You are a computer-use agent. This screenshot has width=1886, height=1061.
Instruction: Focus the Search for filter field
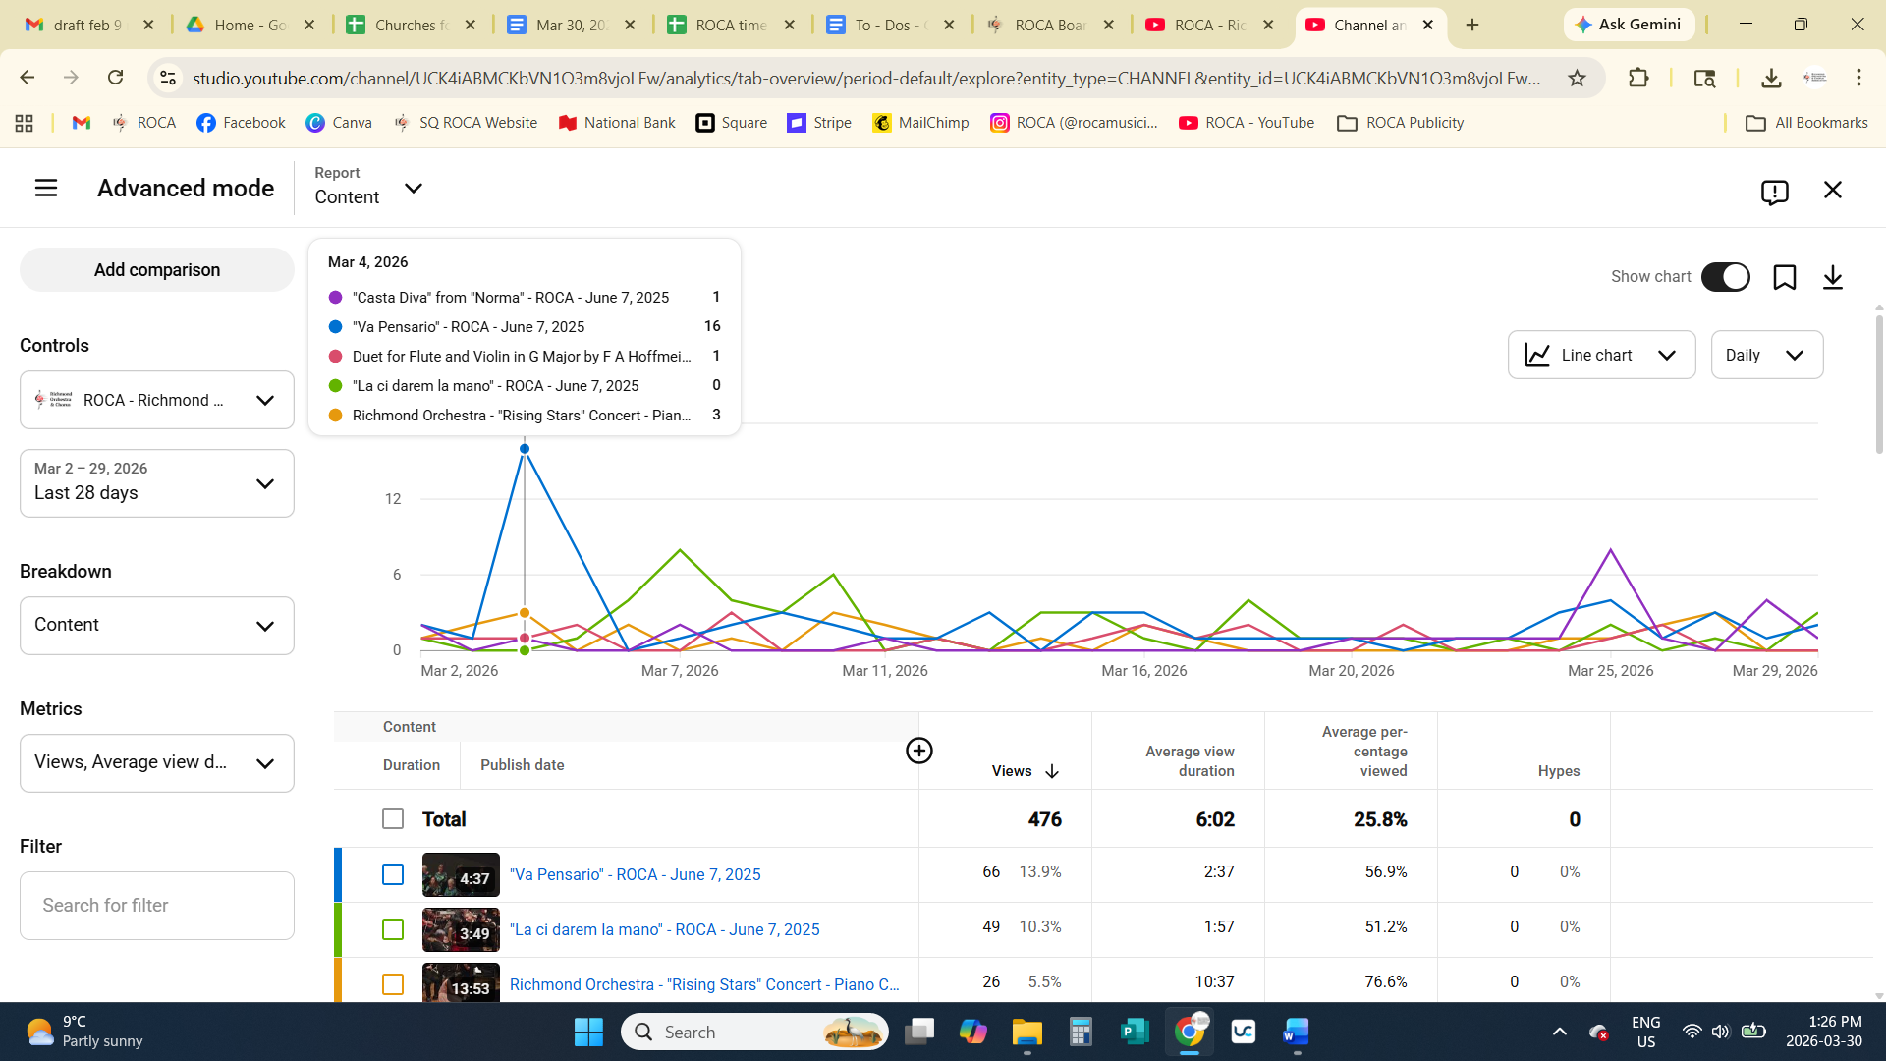[157, 905]
